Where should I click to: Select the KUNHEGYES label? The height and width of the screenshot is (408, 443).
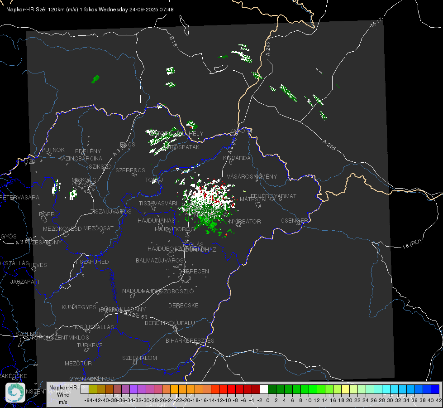79,307
